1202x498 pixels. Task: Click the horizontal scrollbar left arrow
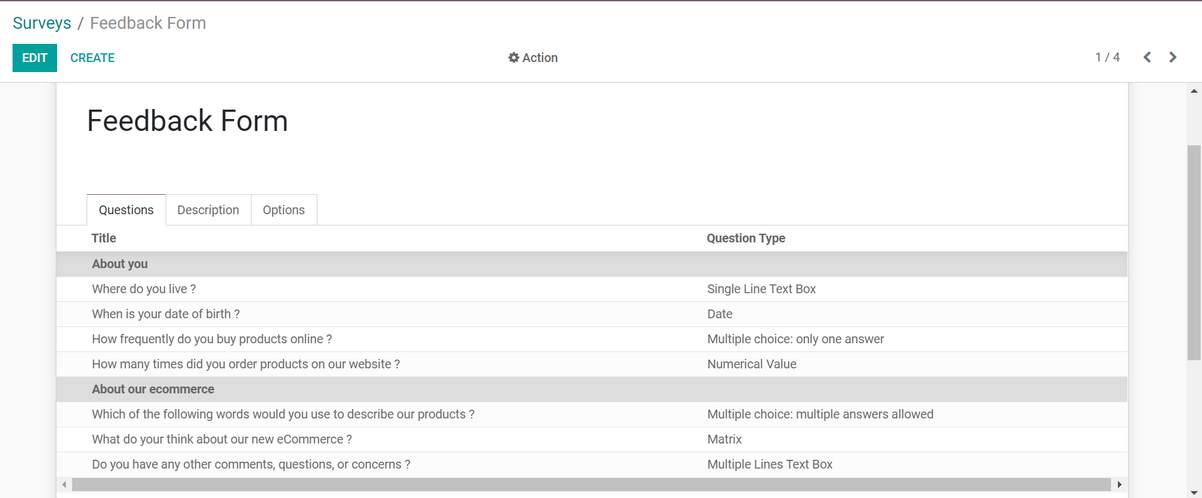pos(64,485)
